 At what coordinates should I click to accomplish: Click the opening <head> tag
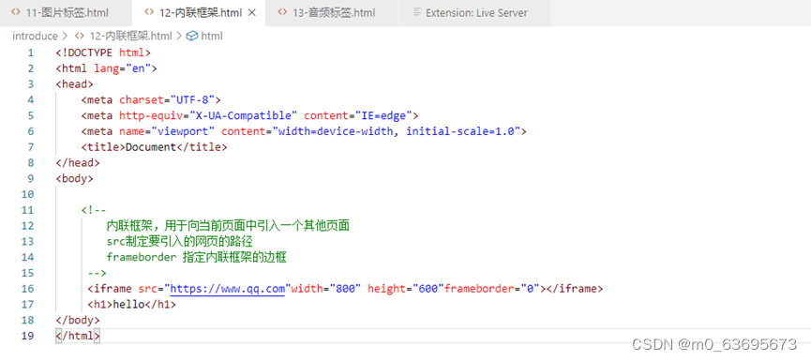coord(74,84)
